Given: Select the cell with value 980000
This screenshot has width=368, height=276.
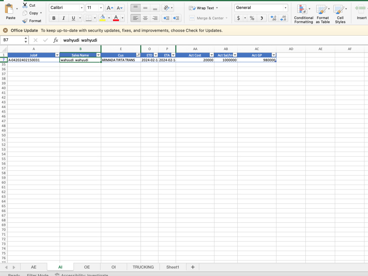Looking at the screenshot, I should [257, 60].
